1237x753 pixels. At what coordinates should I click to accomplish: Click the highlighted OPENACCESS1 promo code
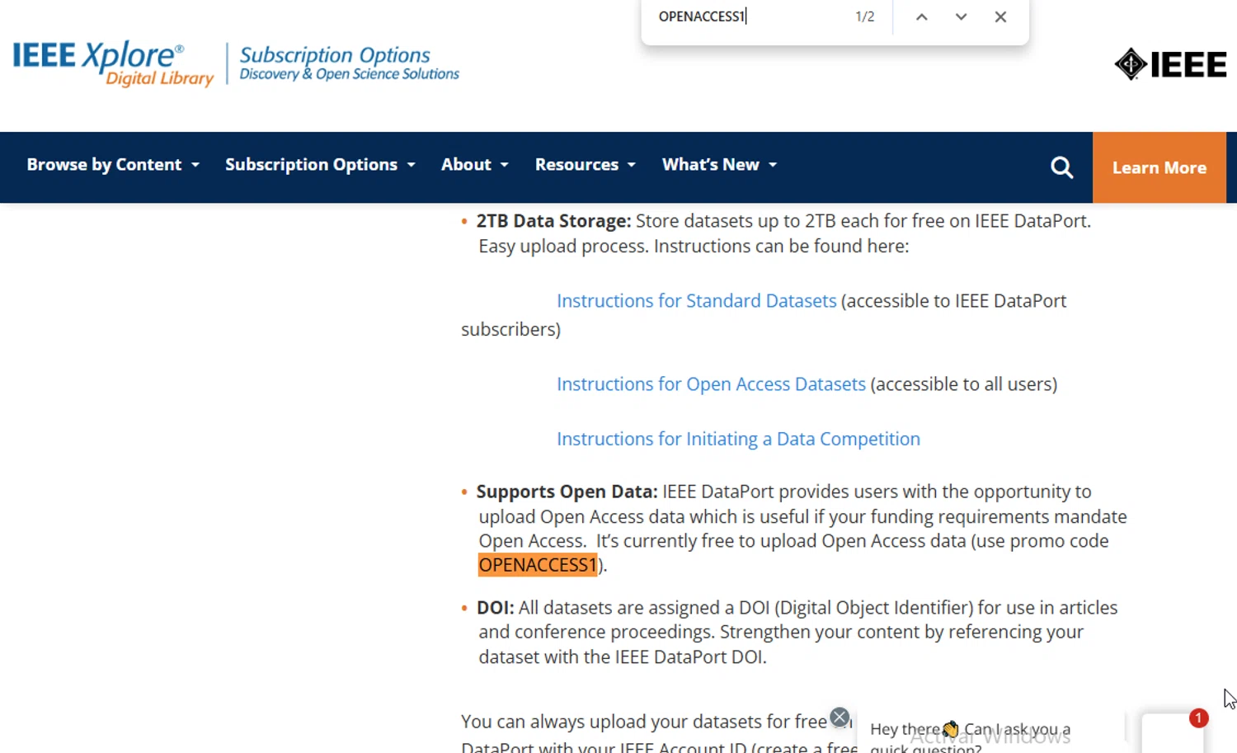(x=538, y=565)
